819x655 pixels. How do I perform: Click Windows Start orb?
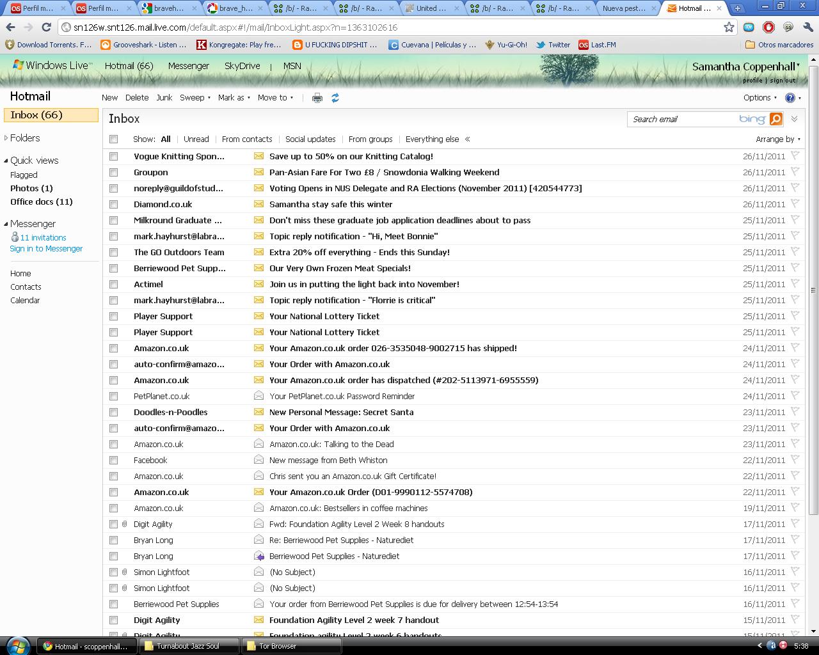point(17,645)
